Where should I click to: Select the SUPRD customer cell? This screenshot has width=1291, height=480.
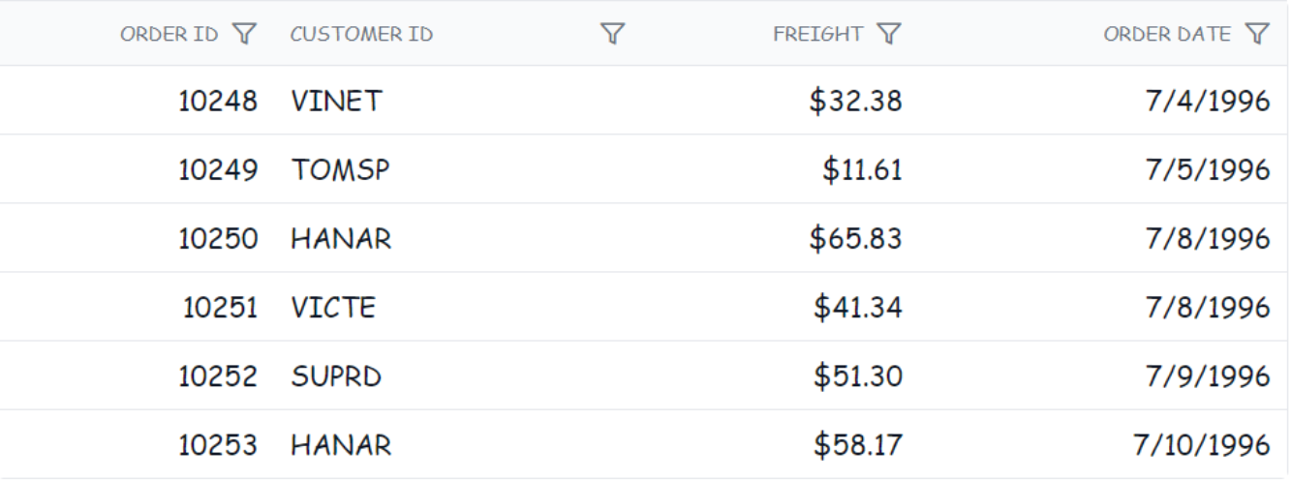click(336, 376)
